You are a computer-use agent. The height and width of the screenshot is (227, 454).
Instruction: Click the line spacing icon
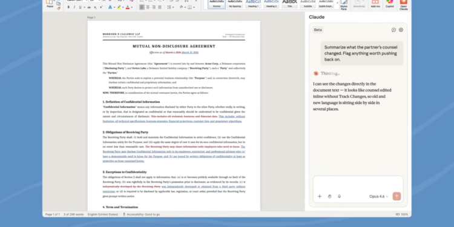click(169, 7)
